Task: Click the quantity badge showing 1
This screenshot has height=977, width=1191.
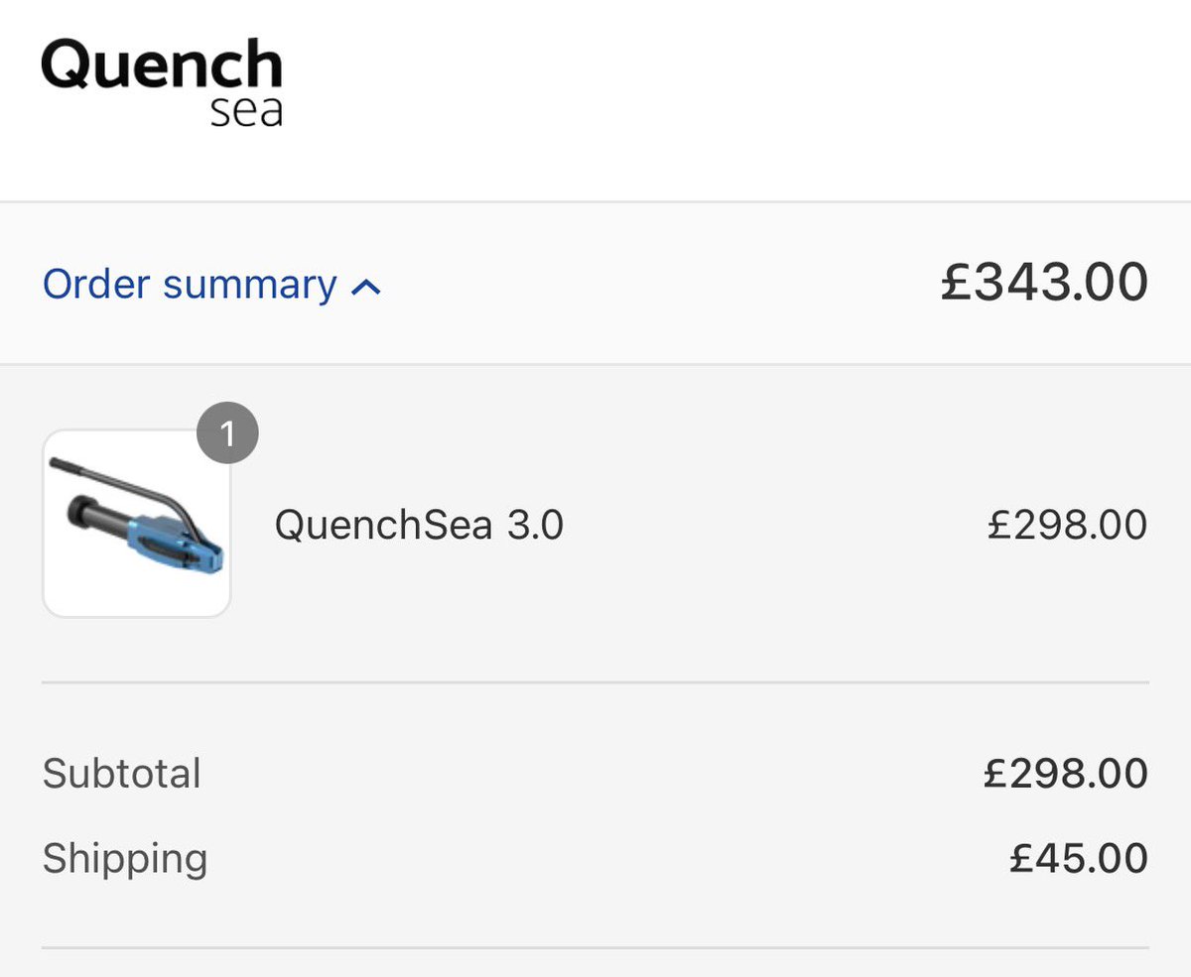Action: click(227, 434)
